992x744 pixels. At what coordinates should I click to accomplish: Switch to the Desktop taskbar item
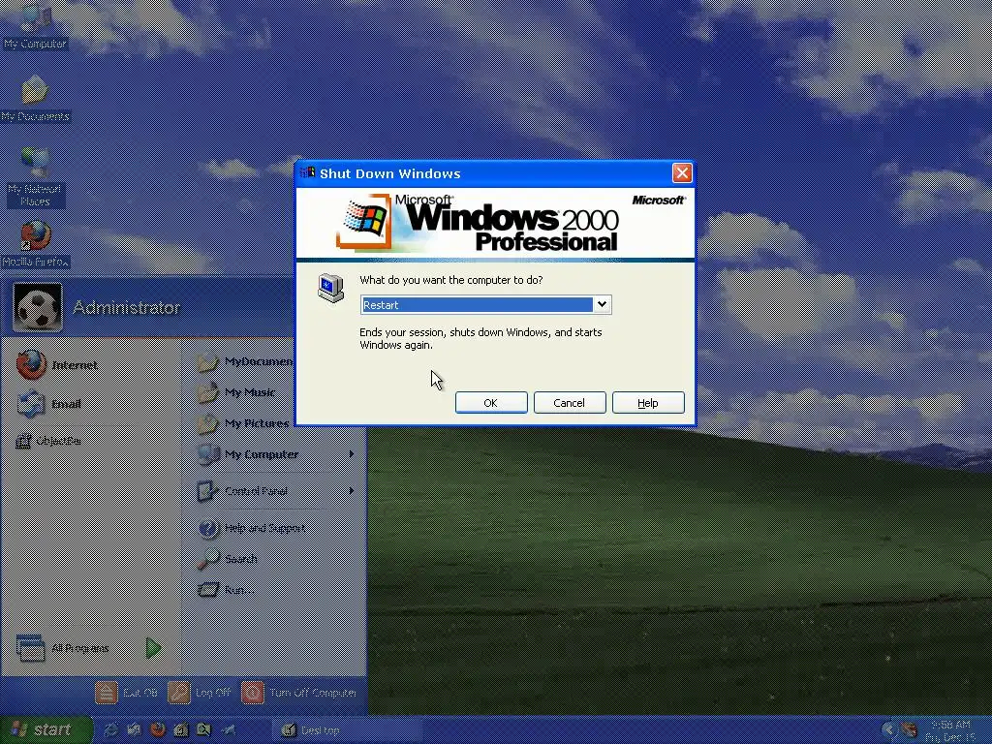(347, 730)
